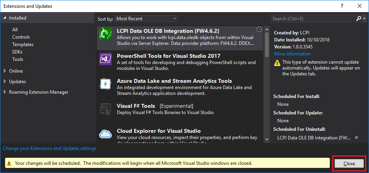Viewport: 369px width, 173px height.
Task: Select the Installed heading
Action: pos(18,18)
